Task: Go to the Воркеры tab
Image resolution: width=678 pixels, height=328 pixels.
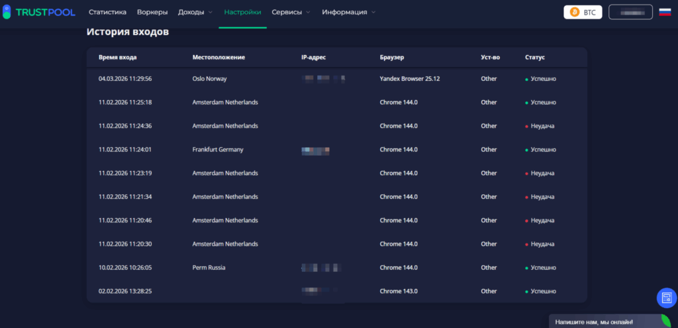Action: pyautogui.click(x=152, y=12)
